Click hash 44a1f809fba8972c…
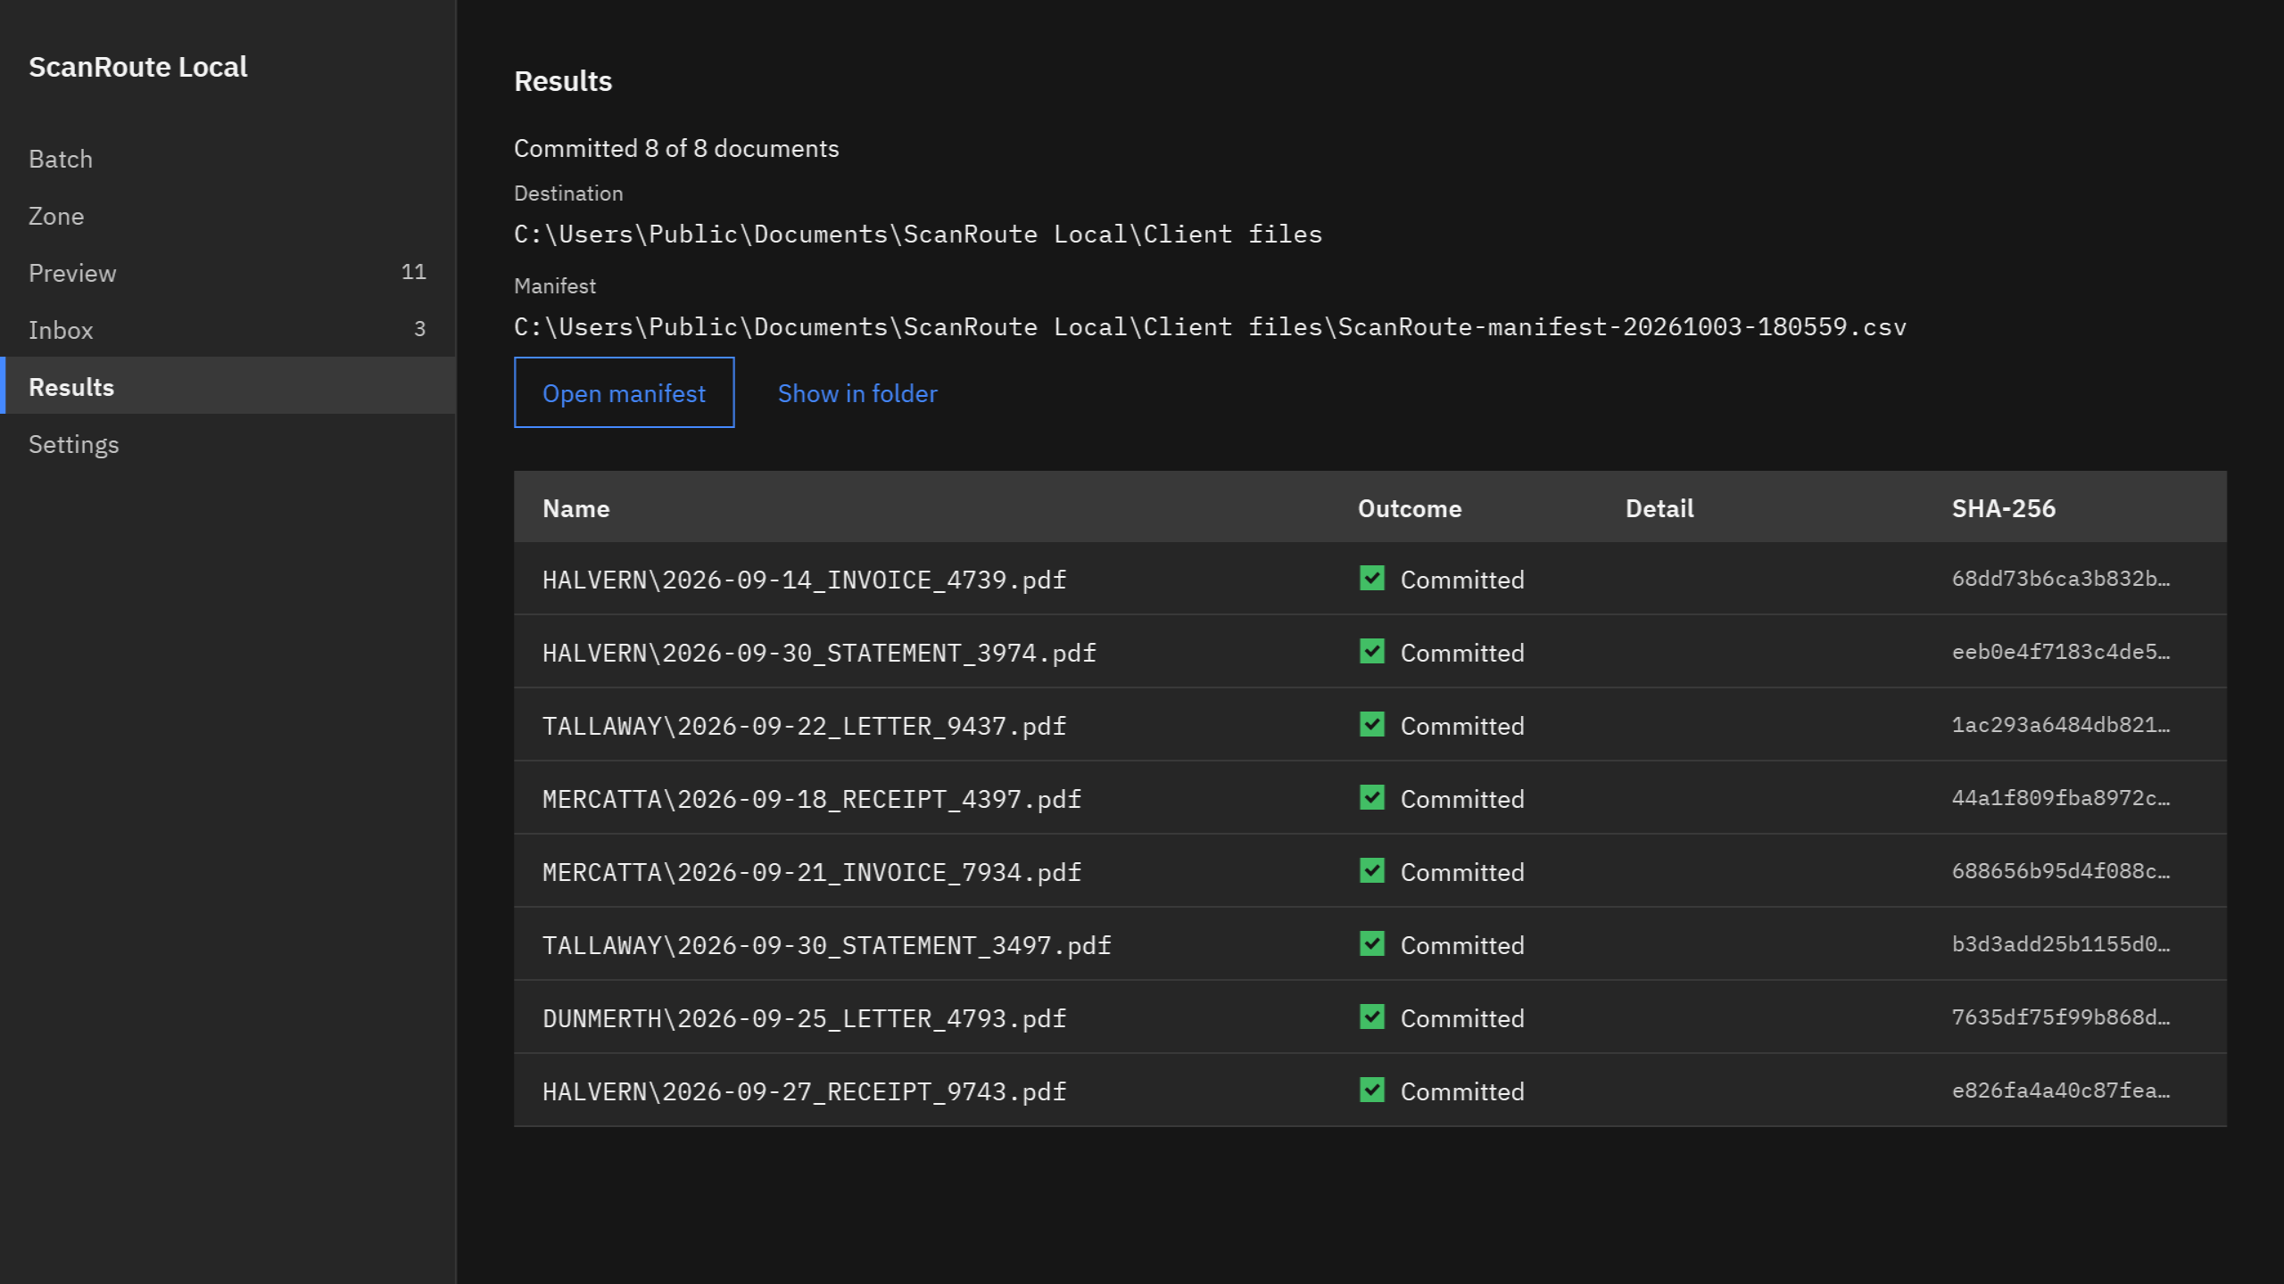 2061,798
